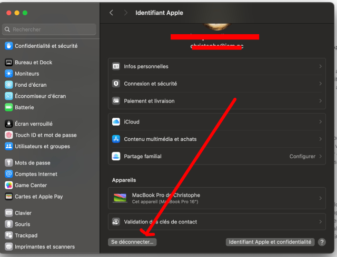
Task: Select Bureau et Dock in sidebar
Action: (34, 63)
